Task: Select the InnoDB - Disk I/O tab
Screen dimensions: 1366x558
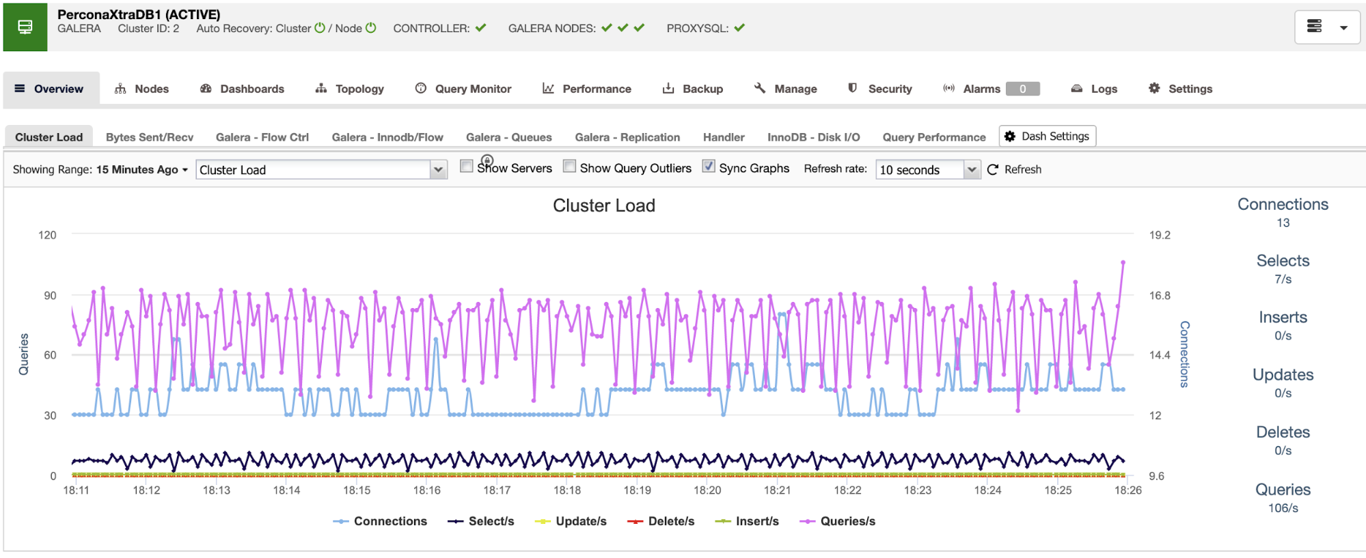Action: [813, 137]
